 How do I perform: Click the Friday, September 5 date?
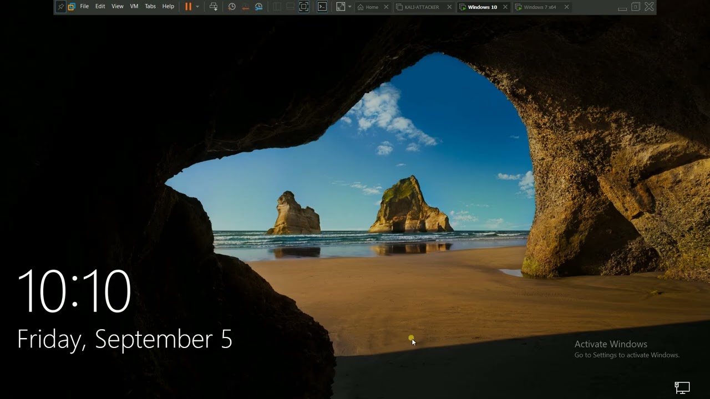tap(125, 339)
